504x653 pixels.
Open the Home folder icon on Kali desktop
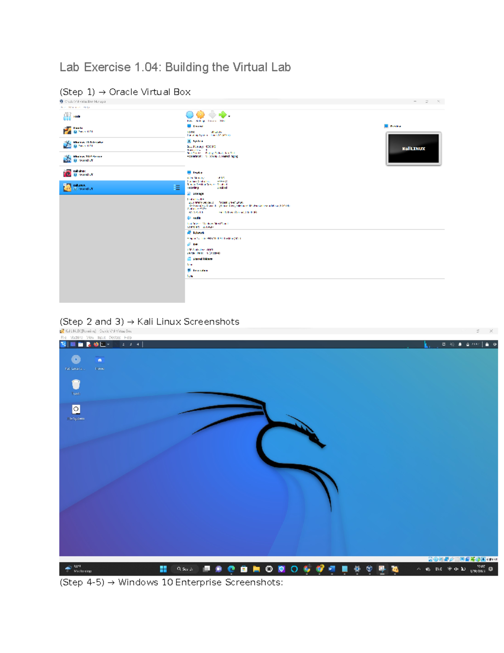100,360
